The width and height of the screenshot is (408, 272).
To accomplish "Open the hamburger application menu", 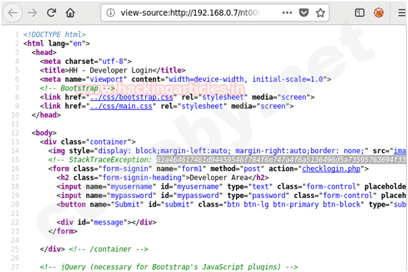I will (x=402, y=13).
